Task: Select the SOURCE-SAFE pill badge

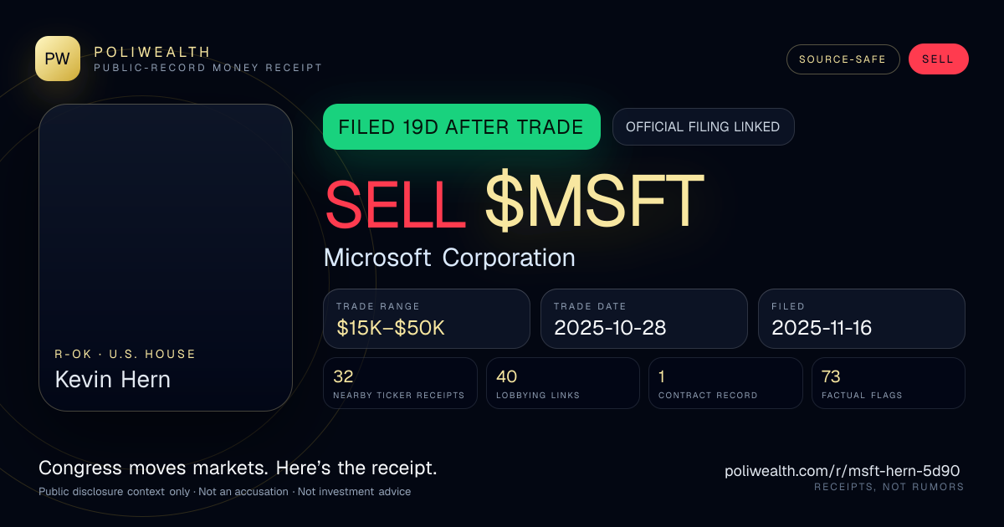Action: (843, 59)
